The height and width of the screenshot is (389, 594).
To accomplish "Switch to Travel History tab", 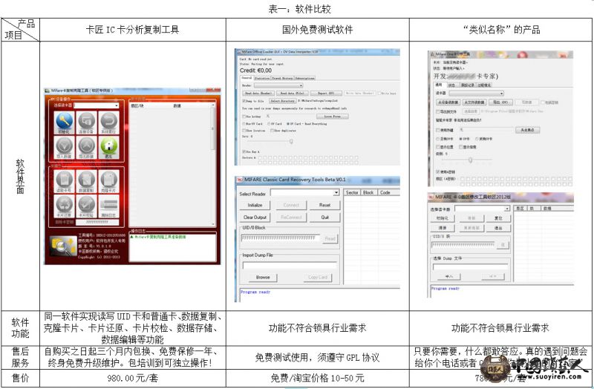I will tap(282, 78).
